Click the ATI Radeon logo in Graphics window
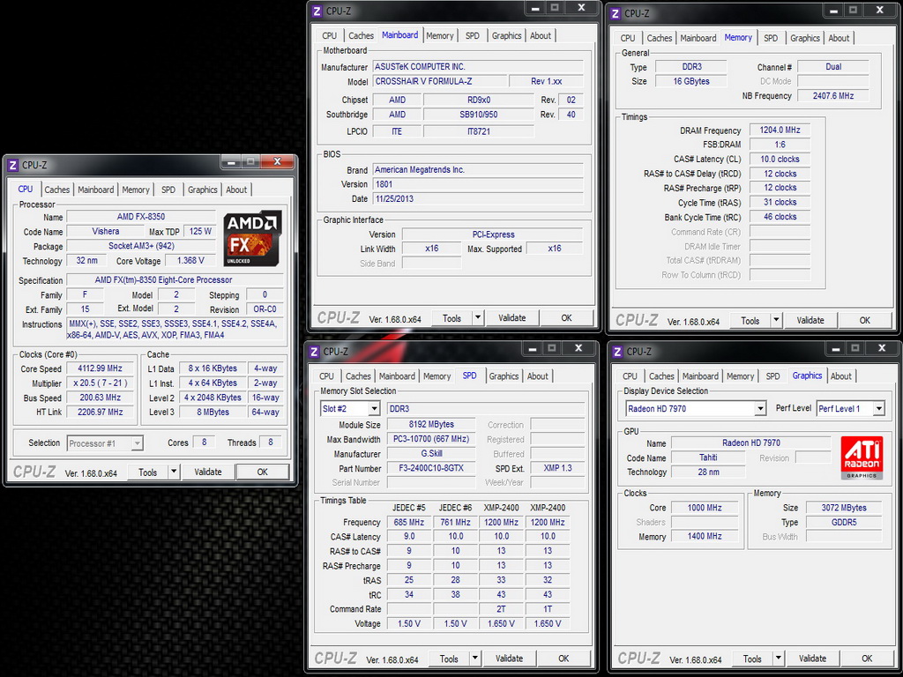Screen dimensions: 903x677 click(862, 458)
